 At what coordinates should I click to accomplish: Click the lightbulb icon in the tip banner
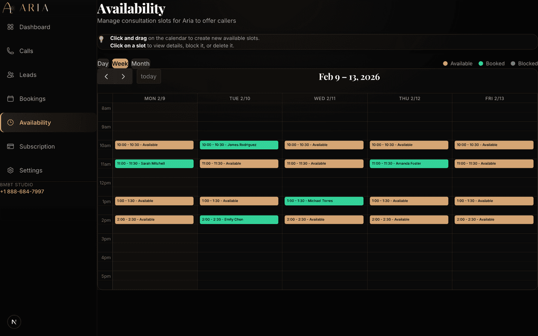[102, 39]
